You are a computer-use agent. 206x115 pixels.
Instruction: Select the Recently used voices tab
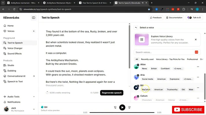(x=147, y=59)
